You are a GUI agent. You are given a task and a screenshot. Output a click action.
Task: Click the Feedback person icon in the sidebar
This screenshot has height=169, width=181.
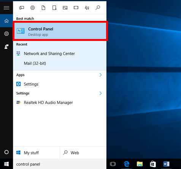tap(6, 47)
